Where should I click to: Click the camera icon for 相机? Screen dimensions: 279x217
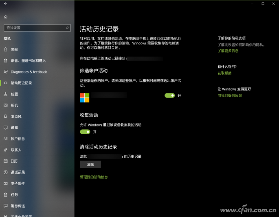tap(6, 105)
